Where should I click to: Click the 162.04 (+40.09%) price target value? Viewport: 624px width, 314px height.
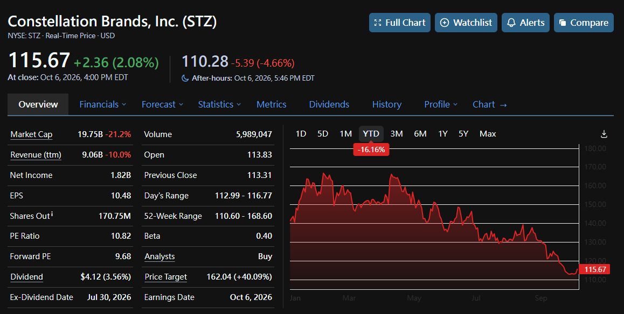[x=239, y=277]
